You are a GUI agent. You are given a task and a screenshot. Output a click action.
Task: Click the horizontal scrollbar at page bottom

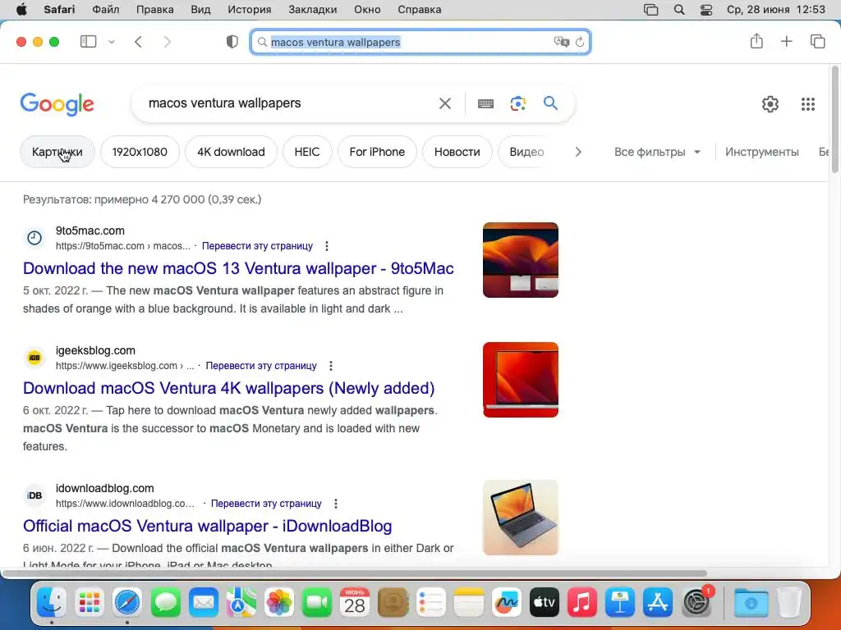tap(354, 573)
